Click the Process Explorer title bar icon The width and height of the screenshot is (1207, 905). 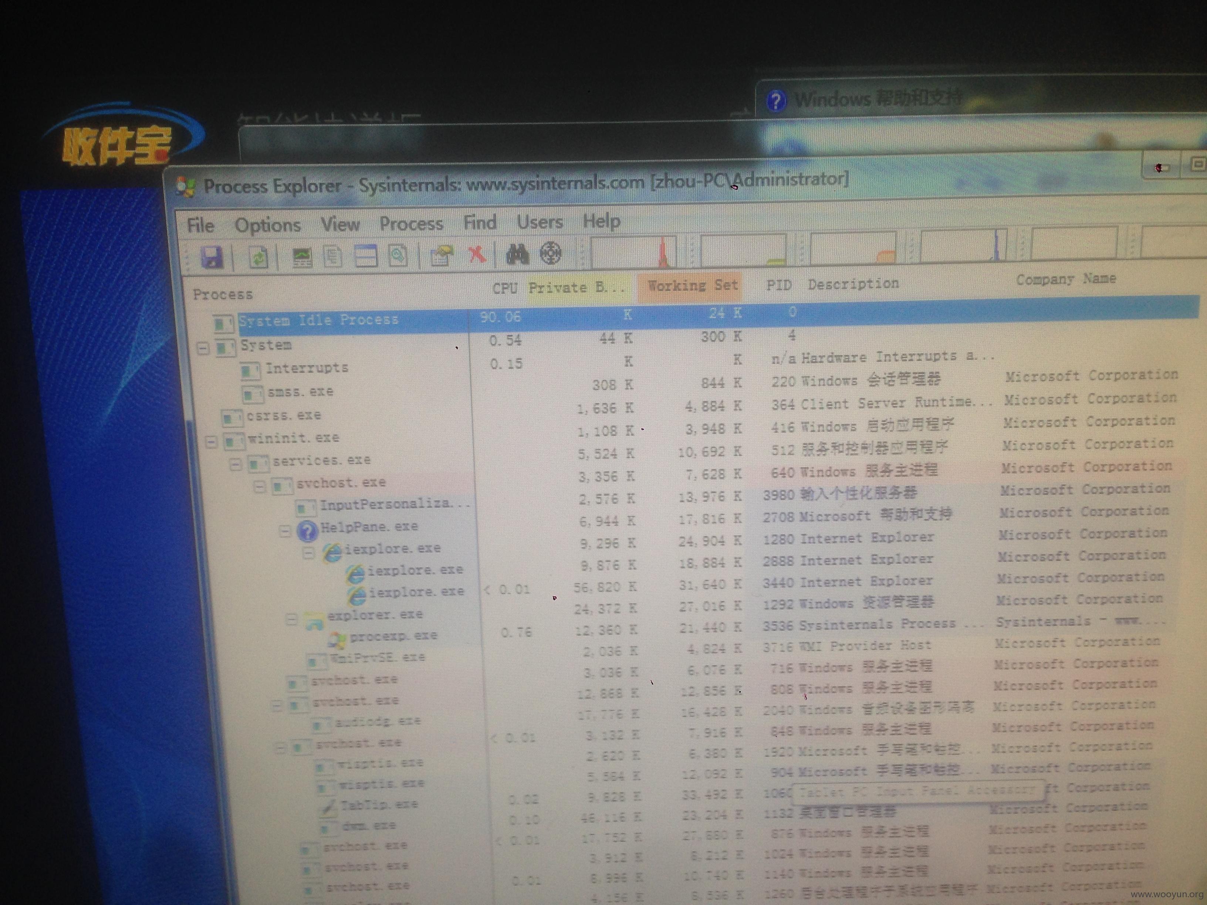point(186,187)
